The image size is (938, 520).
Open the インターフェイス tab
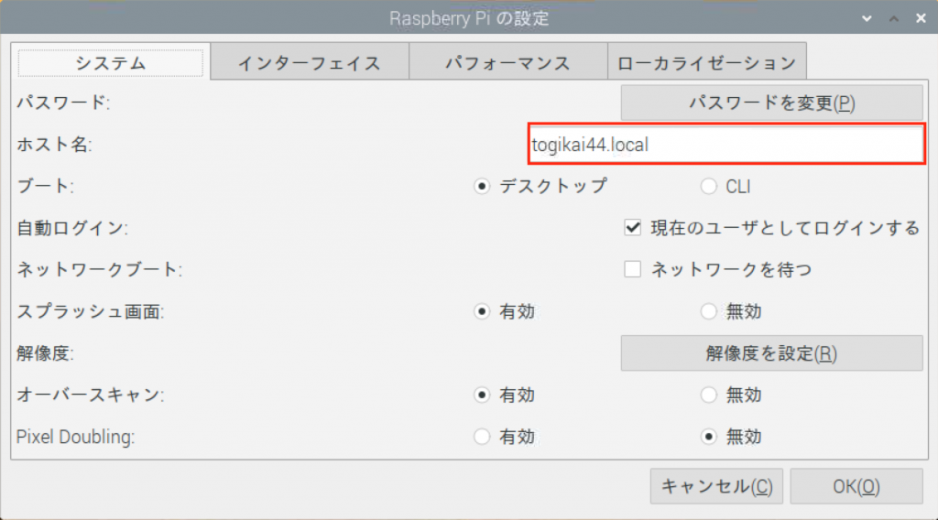tap(309, 63)
